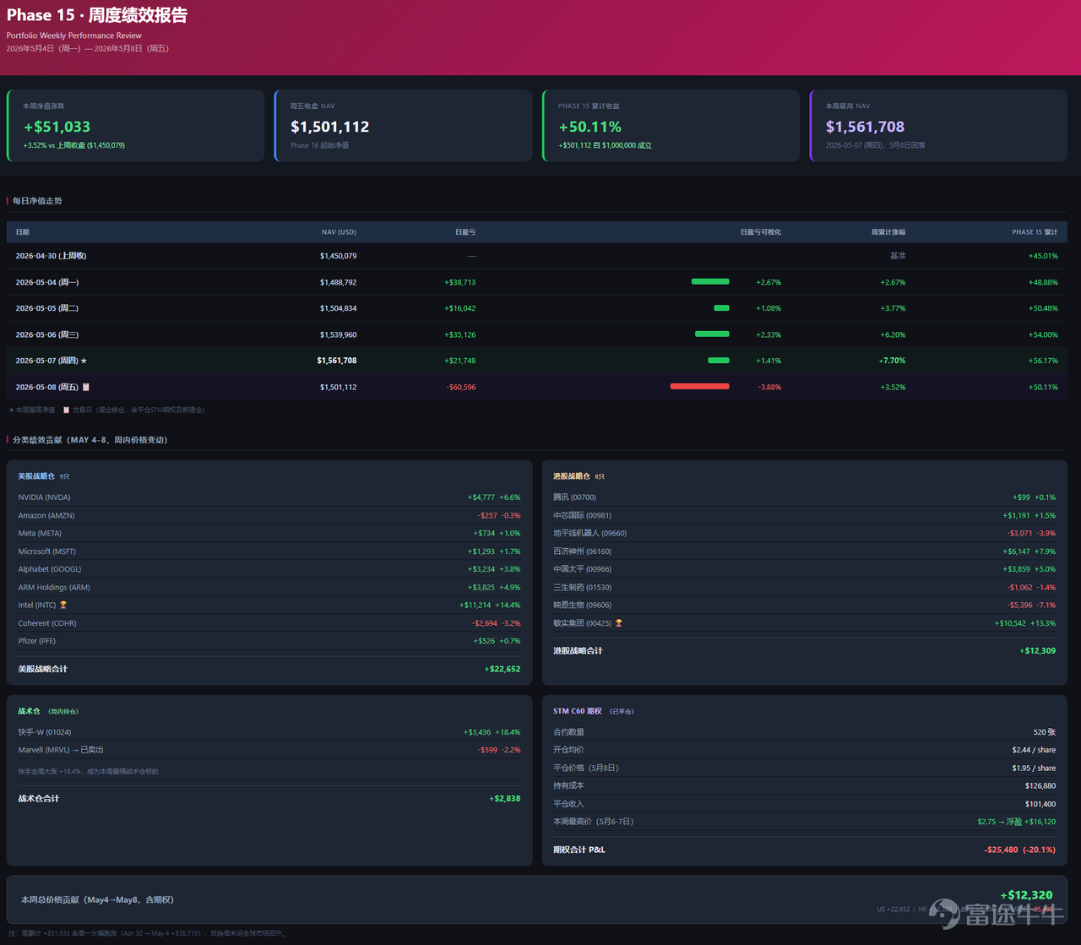This screenshot has height=945, width=1081.
Task: Select the Microsoft (MSFT) row label
Action: click(46, 551)
